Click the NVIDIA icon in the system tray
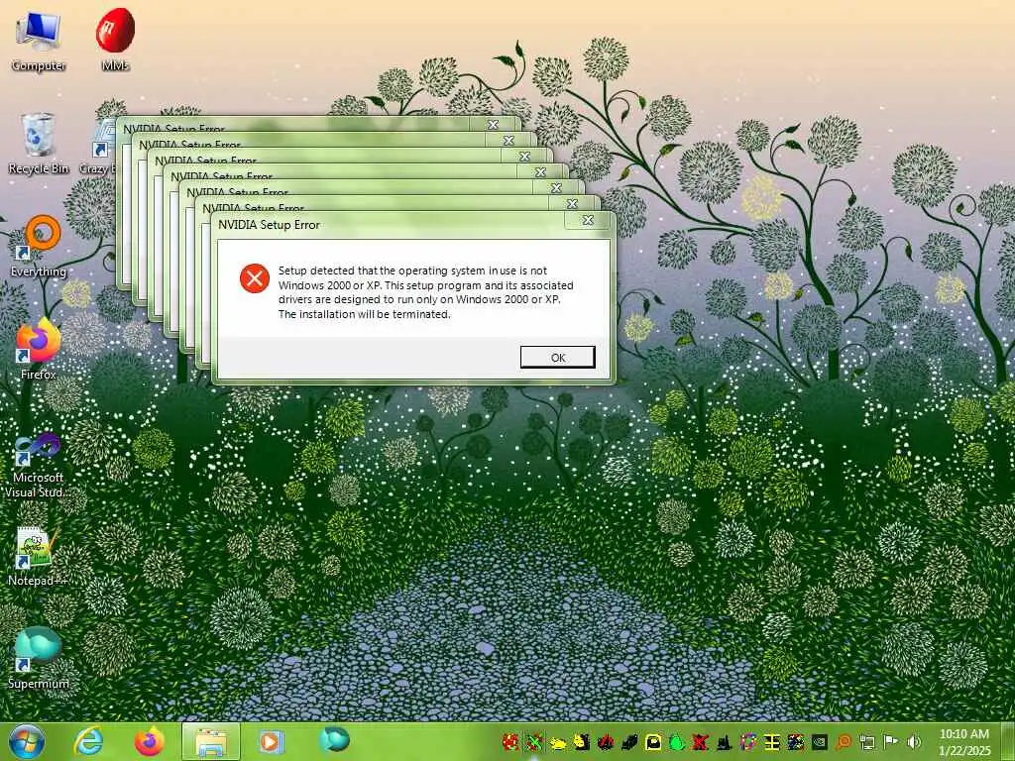 point(819,741)
